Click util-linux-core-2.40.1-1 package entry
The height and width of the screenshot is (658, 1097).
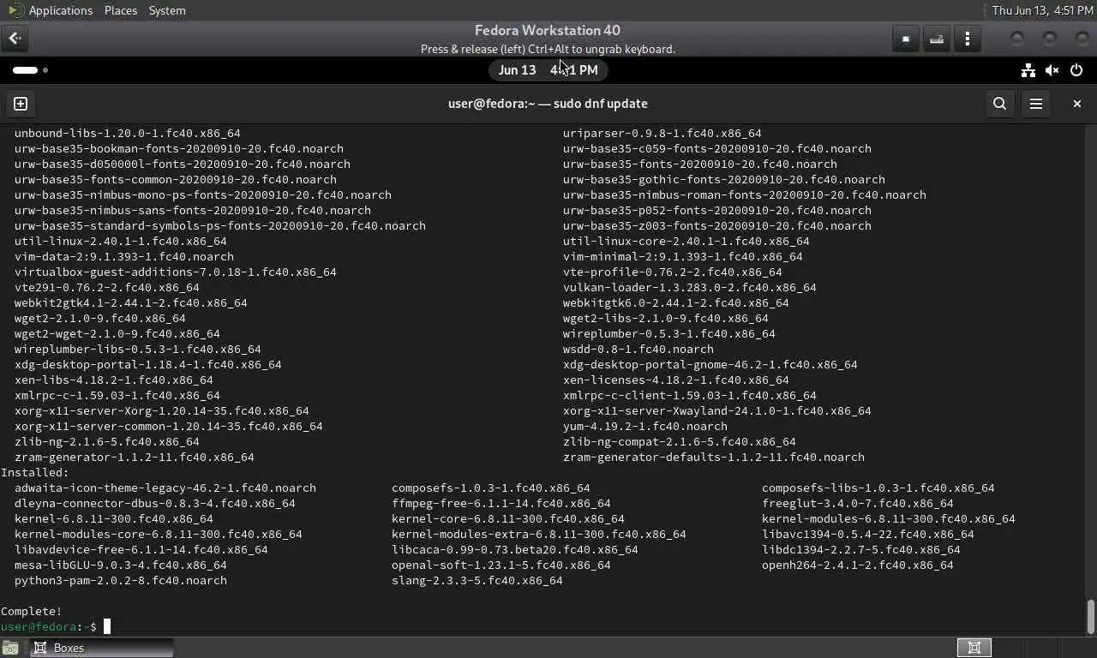686,241
